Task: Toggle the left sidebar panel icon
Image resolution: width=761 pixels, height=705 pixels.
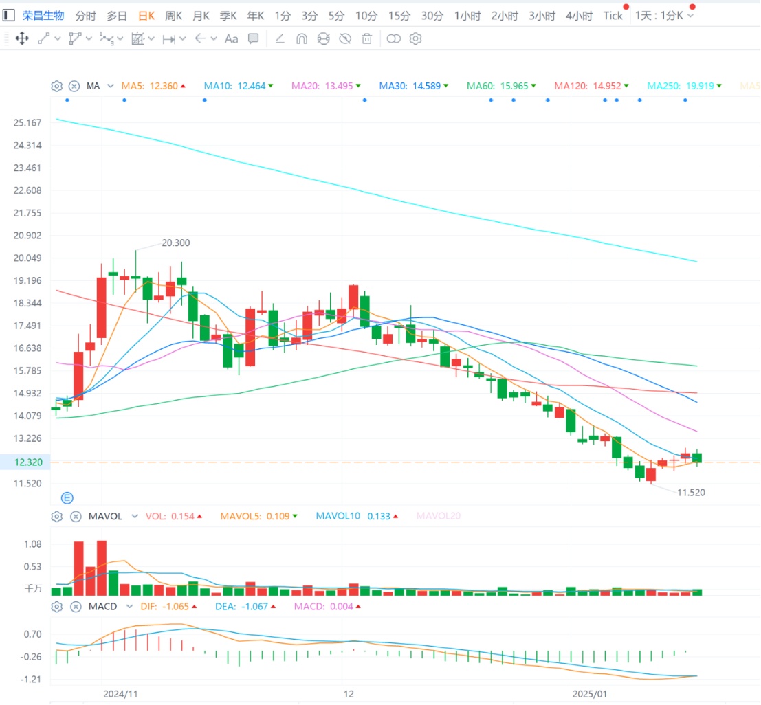Action: (8, 16)
